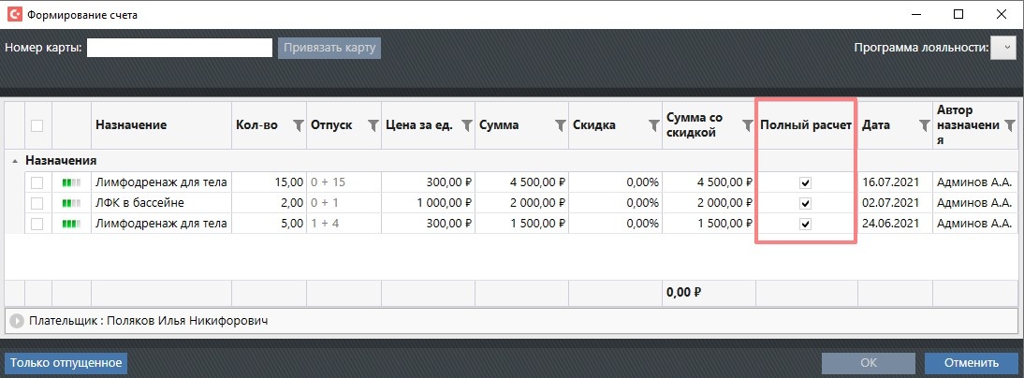The image size is (1024, 378).
Task: Expand the Плательщик section
Action: click(x=17, y=321)
